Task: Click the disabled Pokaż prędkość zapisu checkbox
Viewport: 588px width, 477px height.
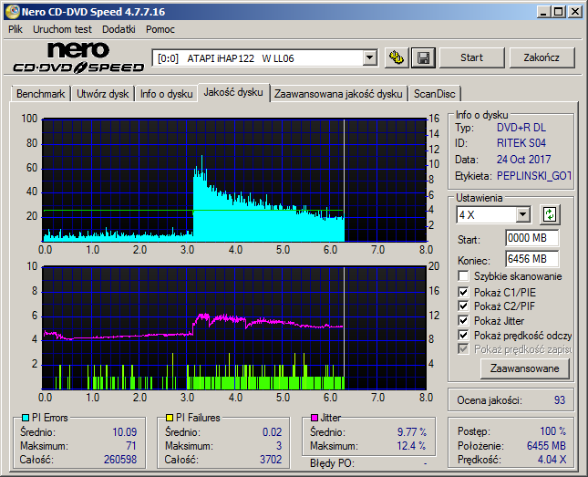Action: click(463, 349)
